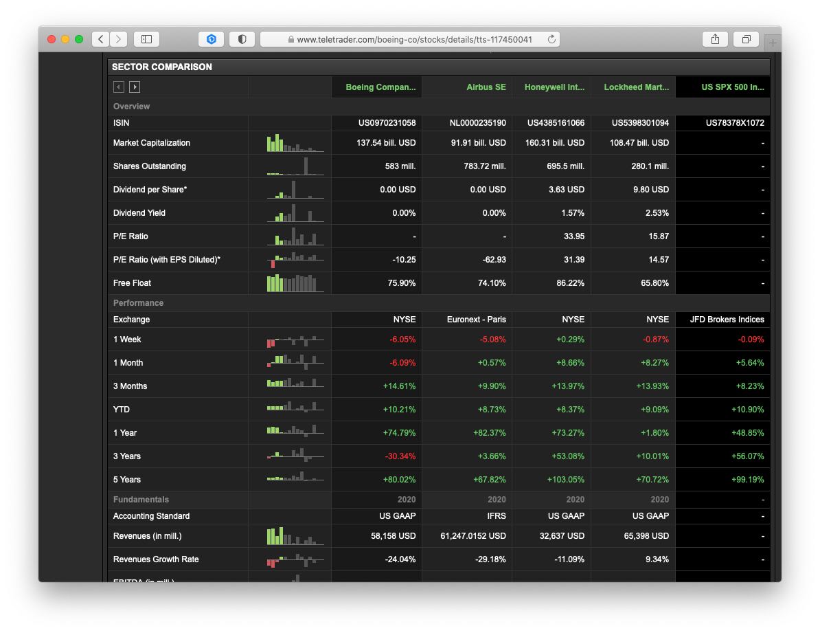Viewport: 820px width, 633px height.
Task: Select the YTD performance mini chart
Action: click(x=295, y=406)
